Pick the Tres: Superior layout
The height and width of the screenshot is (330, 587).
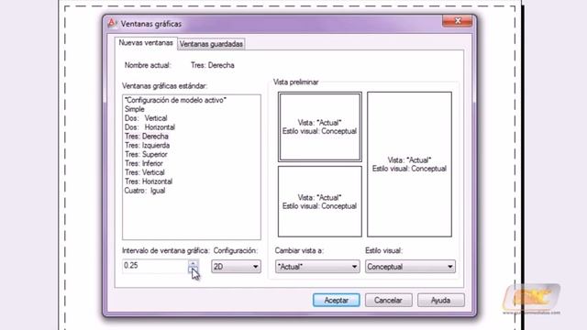pos(146,154)
